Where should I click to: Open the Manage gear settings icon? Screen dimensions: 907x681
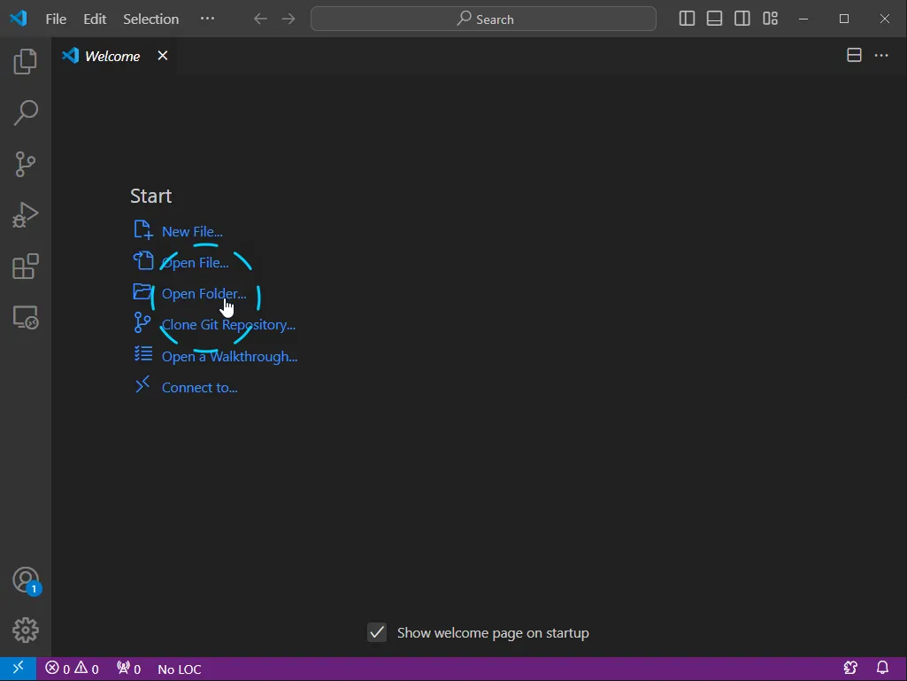coord(26,630)
